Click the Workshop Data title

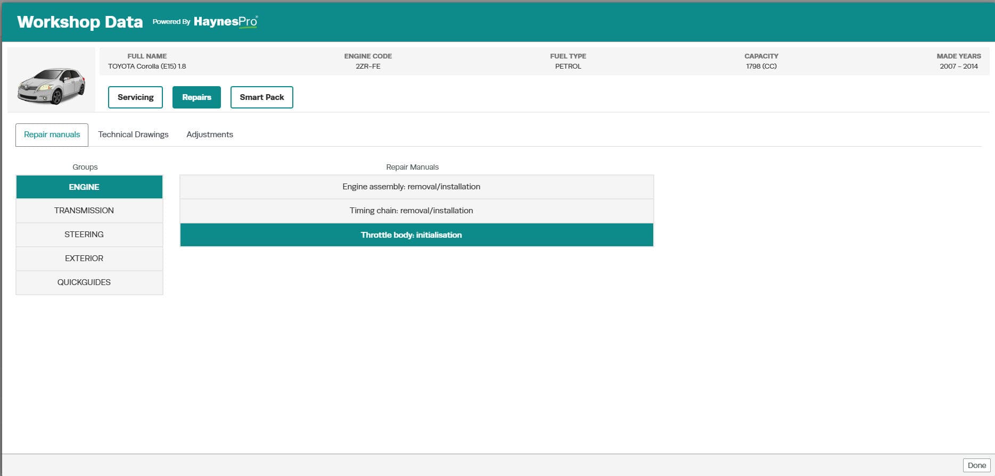80,22
